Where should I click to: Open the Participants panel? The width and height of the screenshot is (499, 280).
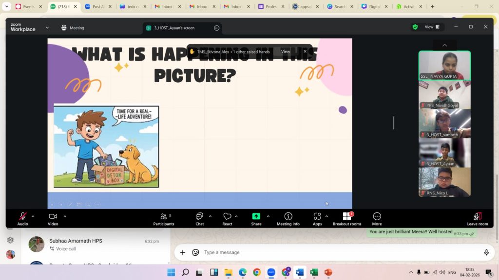(x=164, y=218)
